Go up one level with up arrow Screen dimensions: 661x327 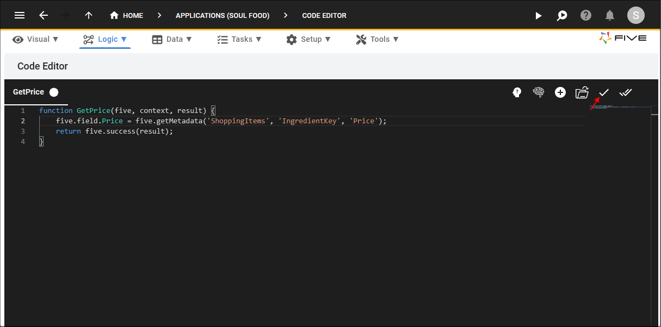89,15
